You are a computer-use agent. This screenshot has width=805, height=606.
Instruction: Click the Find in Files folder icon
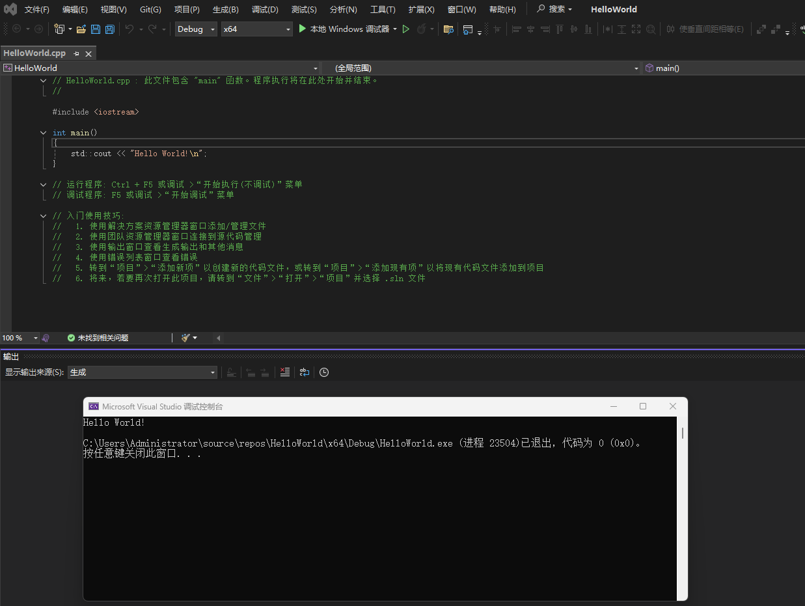point(448,29)
